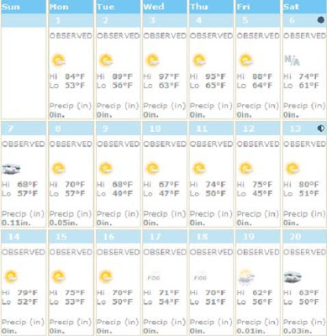The height and width of the screenshot is (336, 327).
Task: Click the Lo 54°F reading on day 17
Action: (161, 302)
